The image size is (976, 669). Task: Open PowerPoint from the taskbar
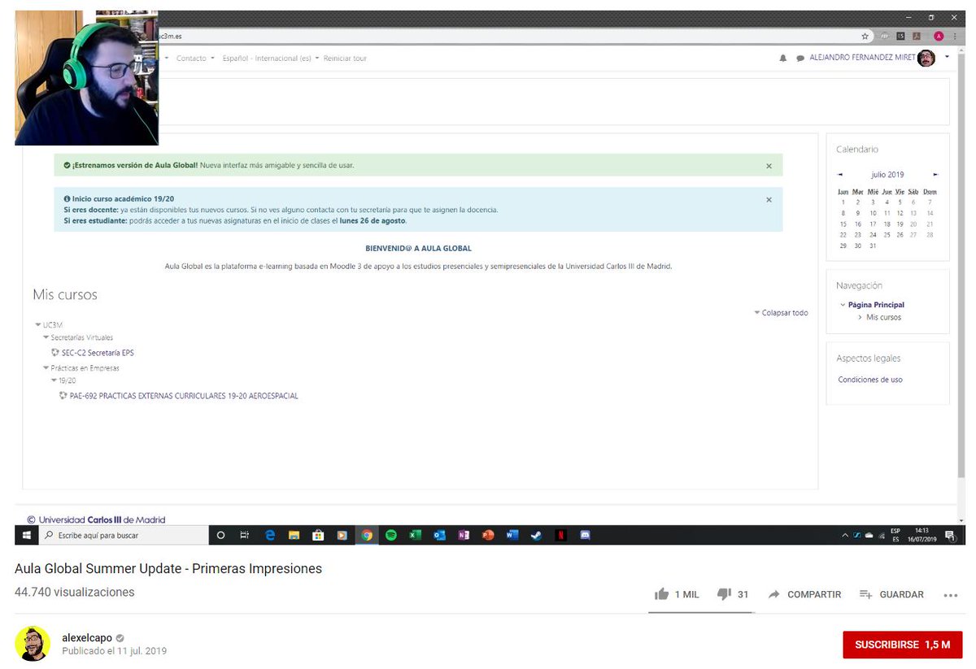pyautogui.click(x=488, y=536)
